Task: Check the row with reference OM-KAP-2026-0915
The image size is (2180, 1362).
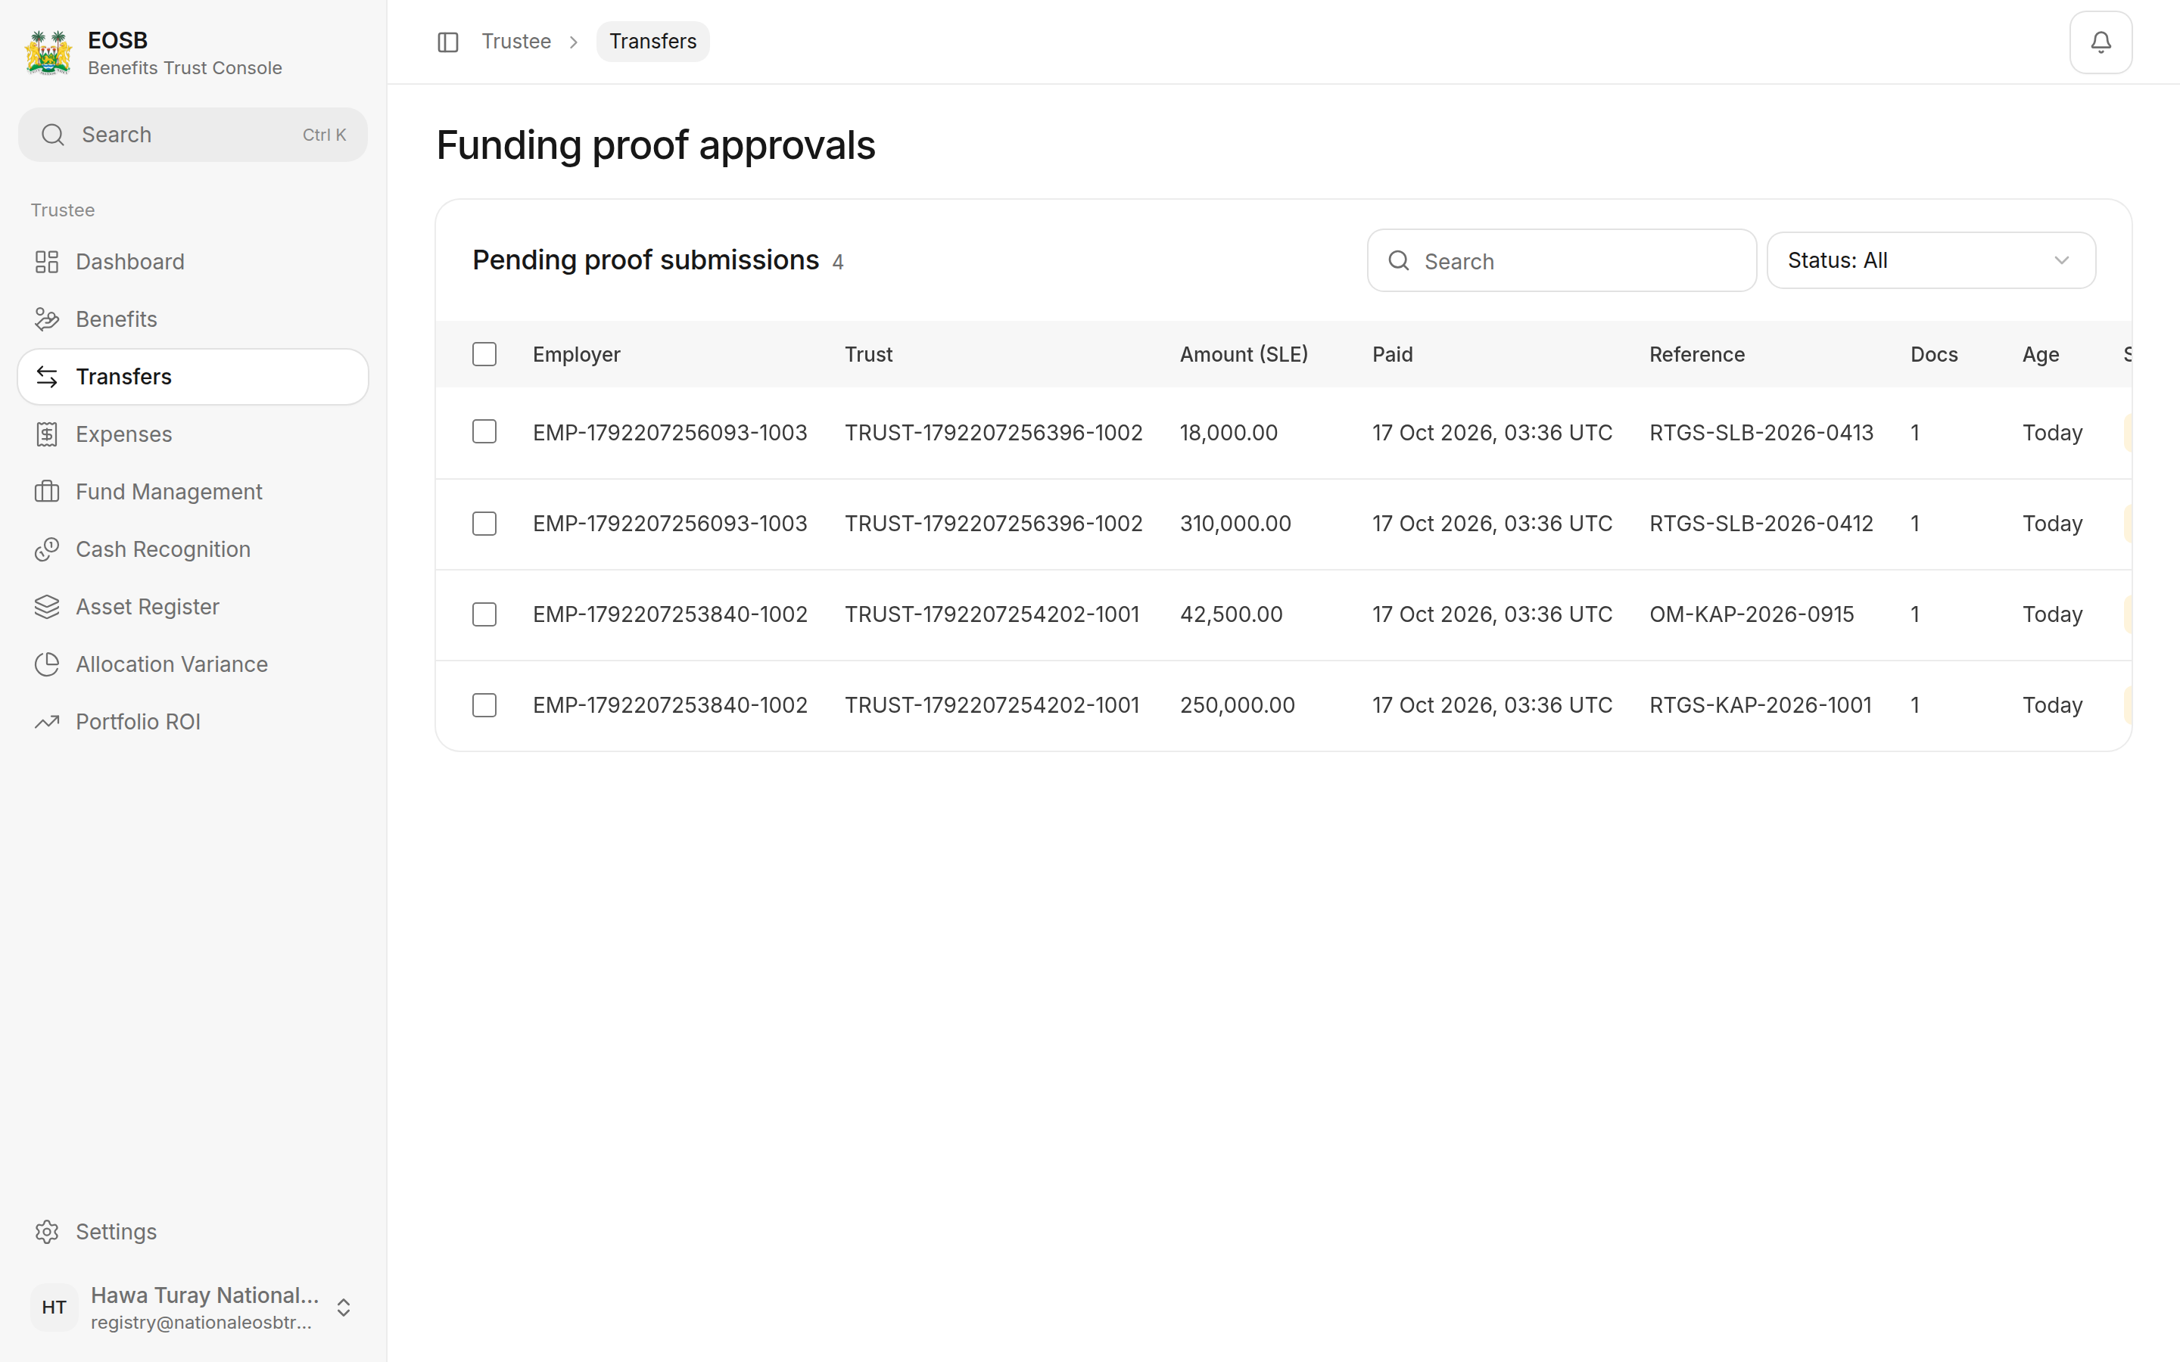Action: (484, 614)
